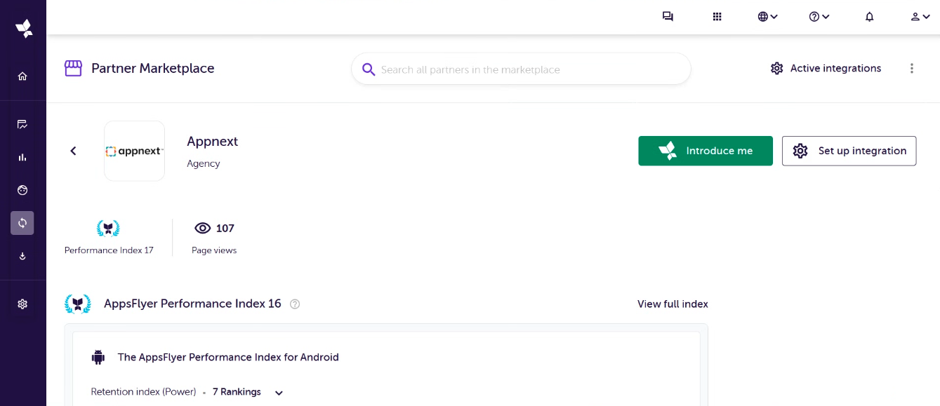
Task: Open the three-dot more options menu
Action: pos(912,68)
